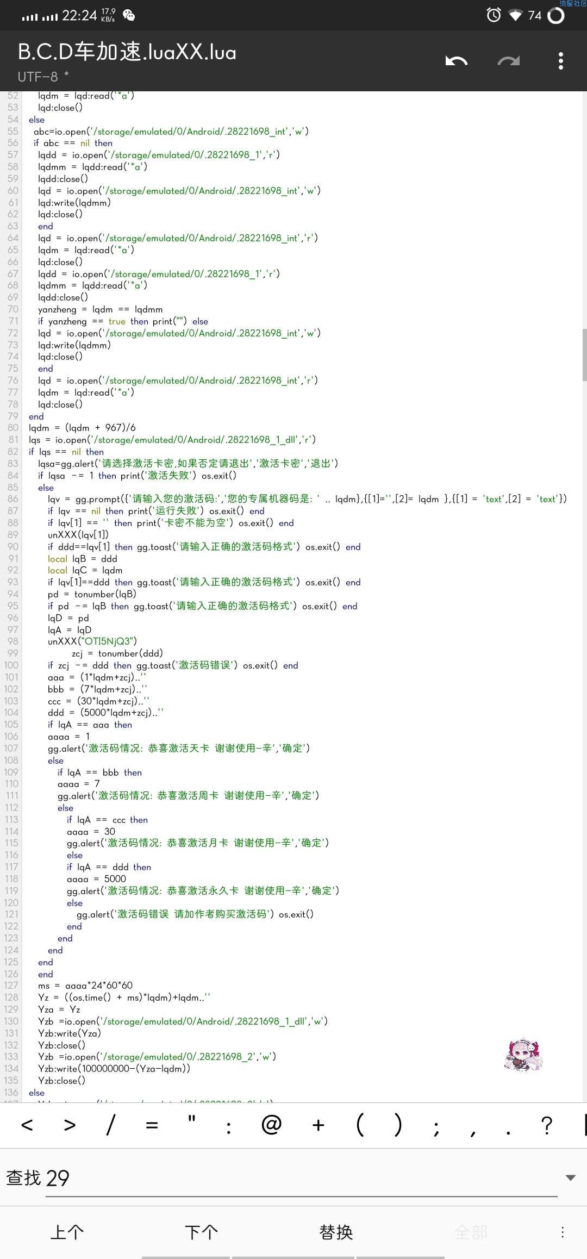Place cursor on line 98 unXXX("OTI5NjQ3")
Screen dimensions: 587x1259
(x=92, y=641)
